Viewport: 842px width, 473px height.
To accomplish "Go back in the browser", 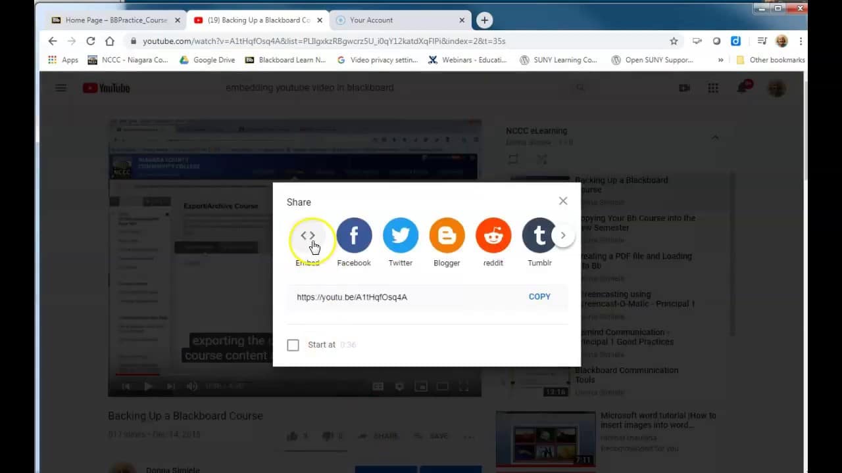I will 53,41.
